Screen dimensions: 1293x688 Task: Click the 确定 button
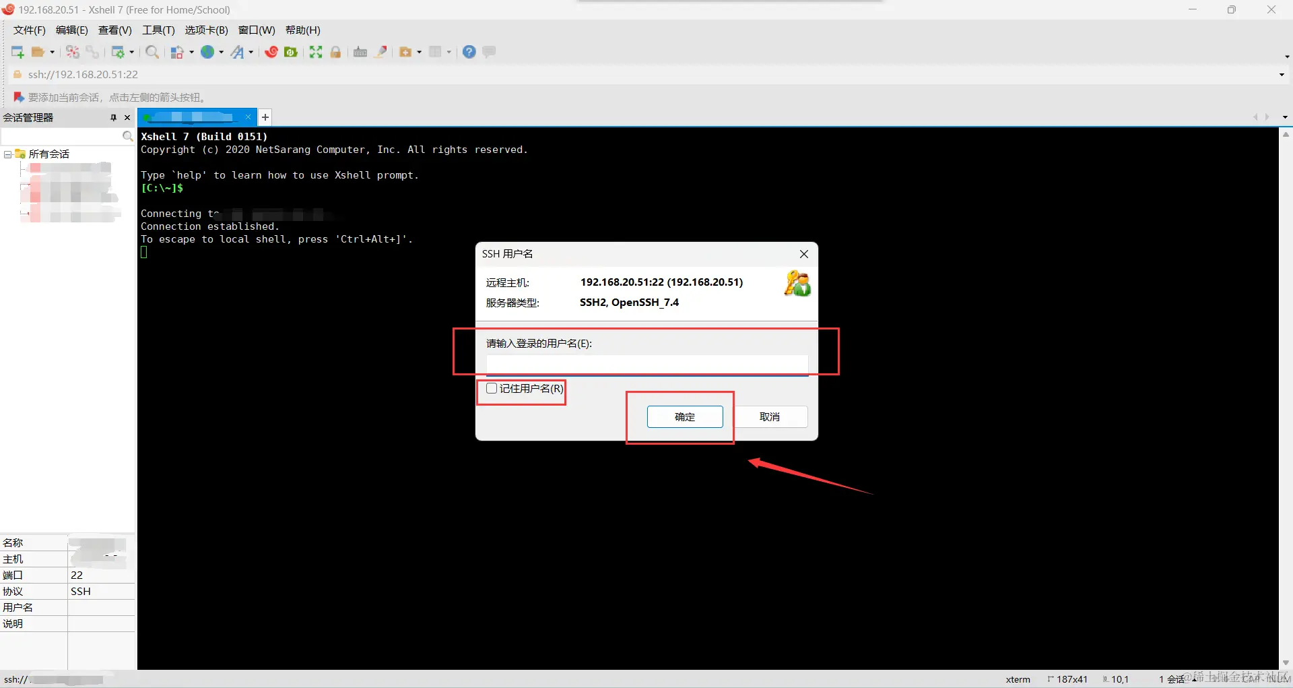coord(685,417)
